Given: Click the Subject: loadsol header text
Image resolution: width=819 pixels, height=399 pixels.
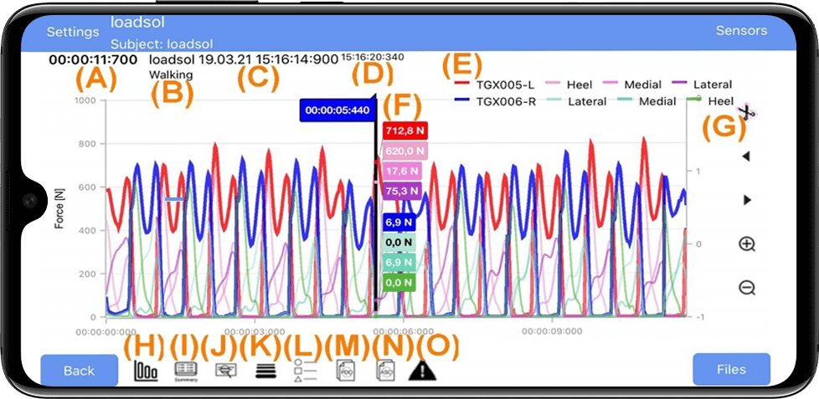Looking at the screenshot, I should pos(162,43).
